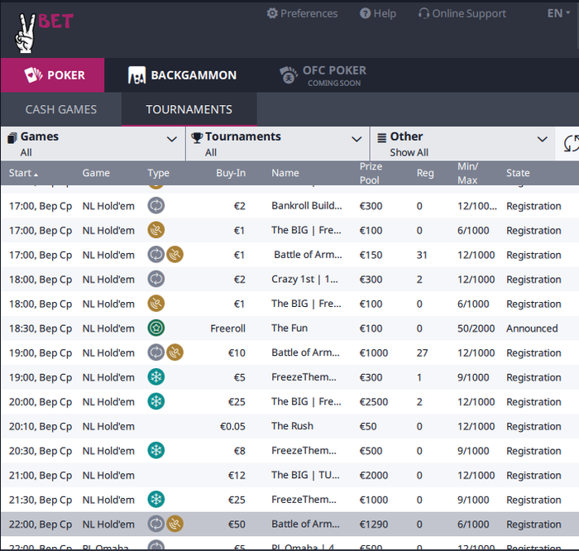Switch to the Cash Games tab
This screenshot has height=551, width=579.
[x=61, y=109]
